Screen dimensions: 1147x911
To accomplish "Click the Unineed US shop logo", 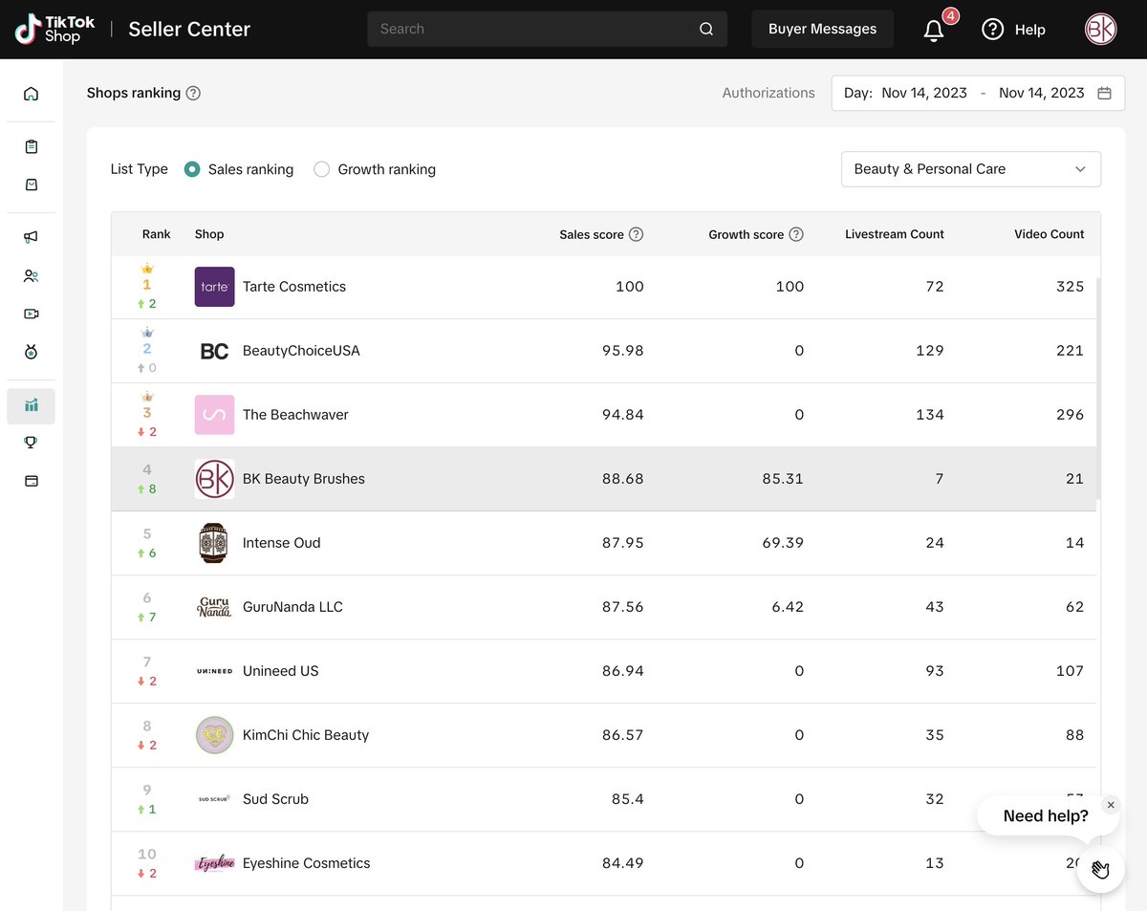I will pos(214,671).
